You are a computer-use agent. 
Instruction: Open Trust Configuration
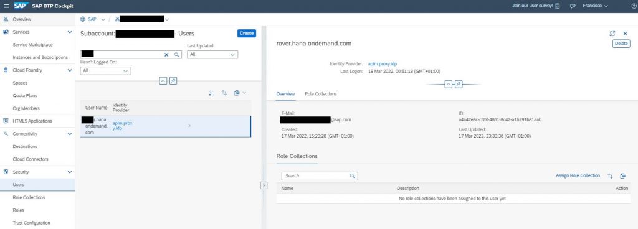click(31, 223)
